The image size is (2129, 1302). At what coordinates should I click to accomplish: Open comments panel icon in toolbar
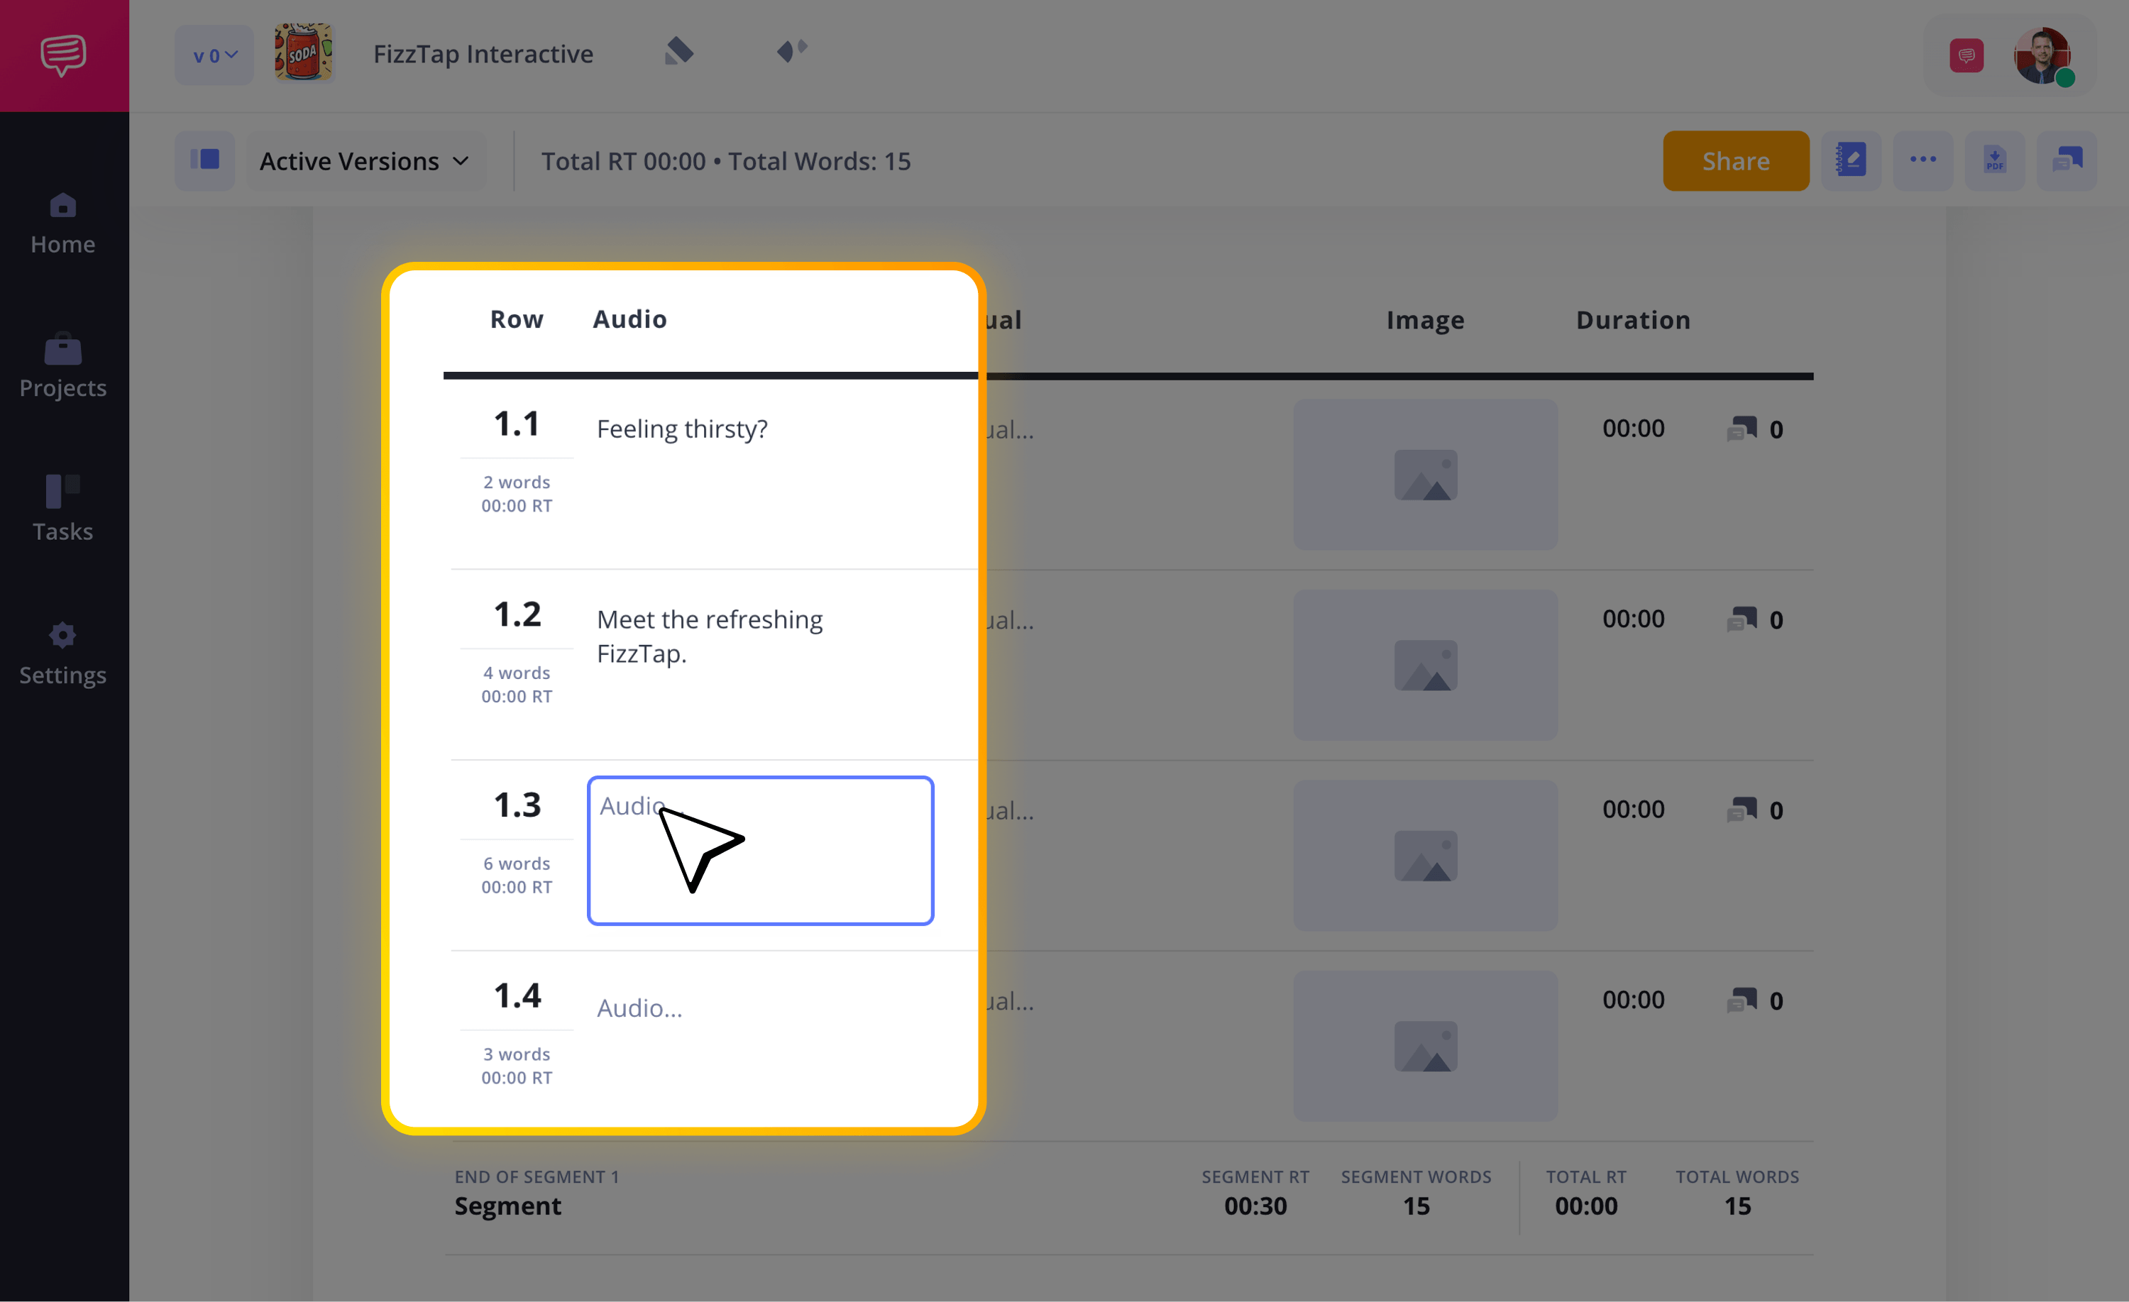[x=2067, y=160]
